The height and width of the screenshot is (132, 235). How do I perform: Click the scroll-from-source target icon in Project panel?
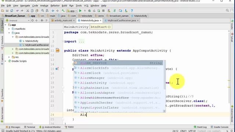pos(32,21)
